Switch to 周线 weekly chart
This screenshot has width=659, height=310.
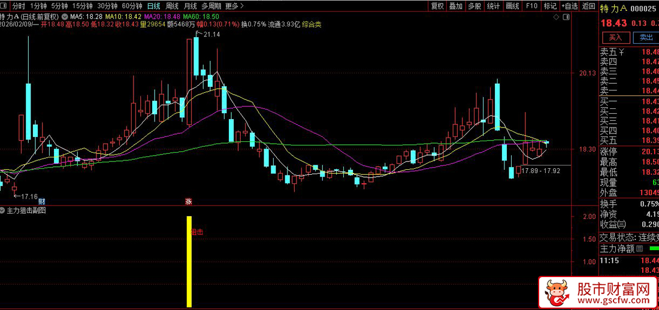tap(172, 6)
